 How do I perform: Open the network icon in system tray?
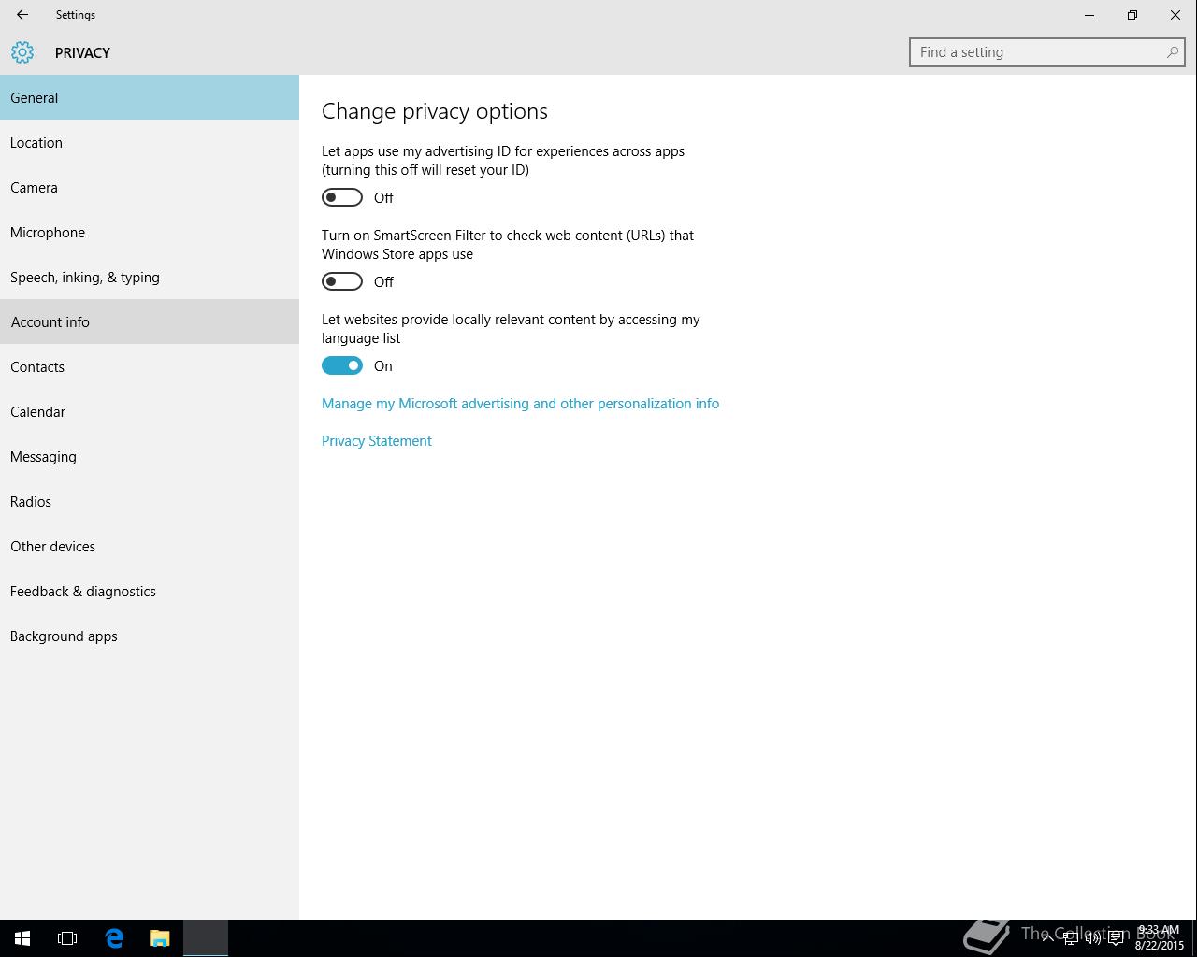click(1071, 938)
